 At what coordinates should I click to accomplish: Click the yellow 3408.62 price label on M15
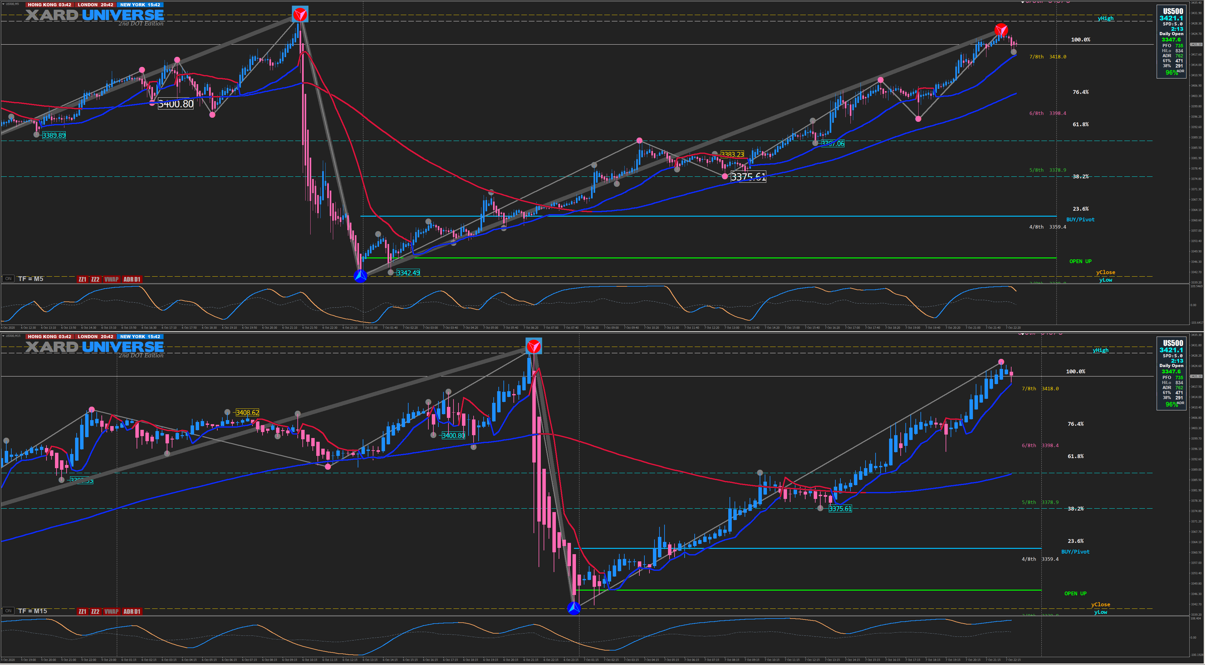click(247, 413)
